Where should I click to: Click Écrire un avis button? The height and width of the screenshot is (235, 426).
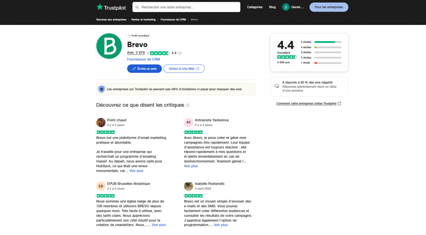[x=144, y=69]
